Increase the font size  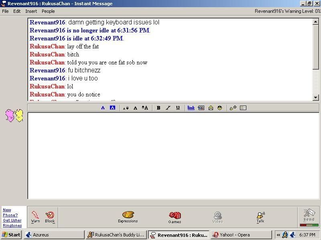pos(145,108)
